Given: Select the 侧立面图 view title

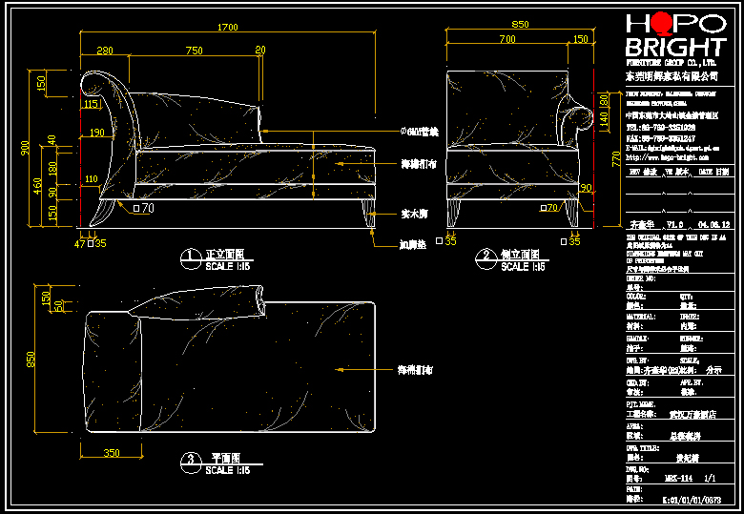Looking at the screenshot, I should (520, 255).
